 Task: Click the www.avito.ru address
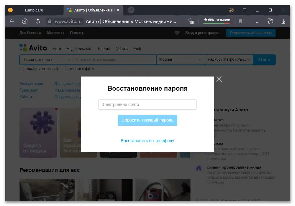tap(68, 21)
